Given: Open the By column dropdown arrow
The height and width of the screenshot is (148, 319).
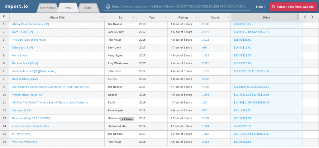Looking at the screenshot, I should click(x=134, y=18).
